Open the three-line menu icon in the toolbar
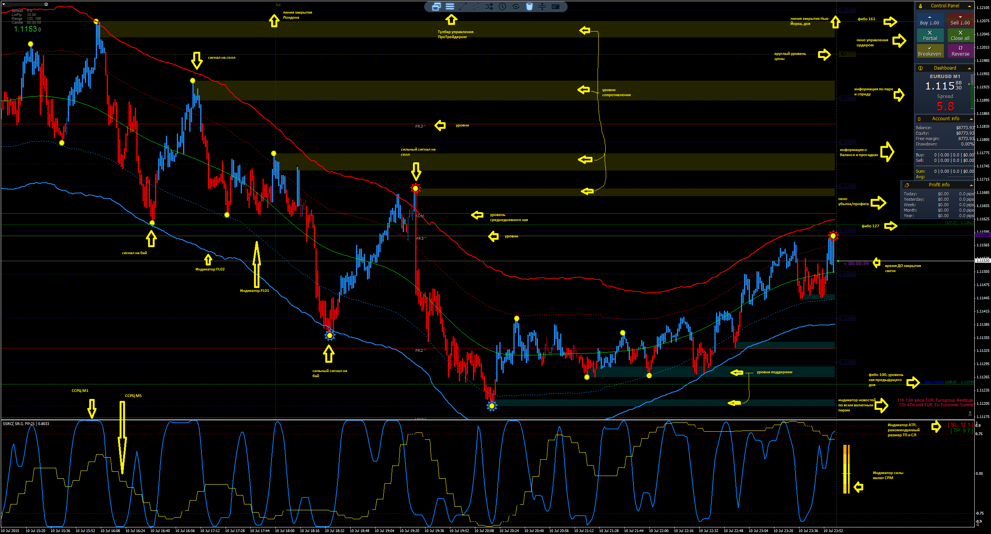 click(x=450, y=7)
